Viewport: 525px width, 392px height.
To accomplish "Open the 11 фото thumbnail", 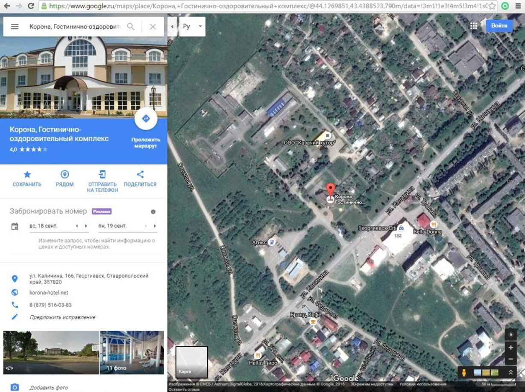I will (x=132, y=353).
